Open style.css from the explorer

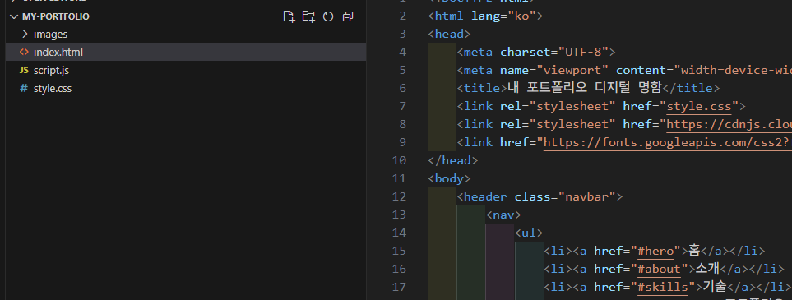tap(186, 89)
